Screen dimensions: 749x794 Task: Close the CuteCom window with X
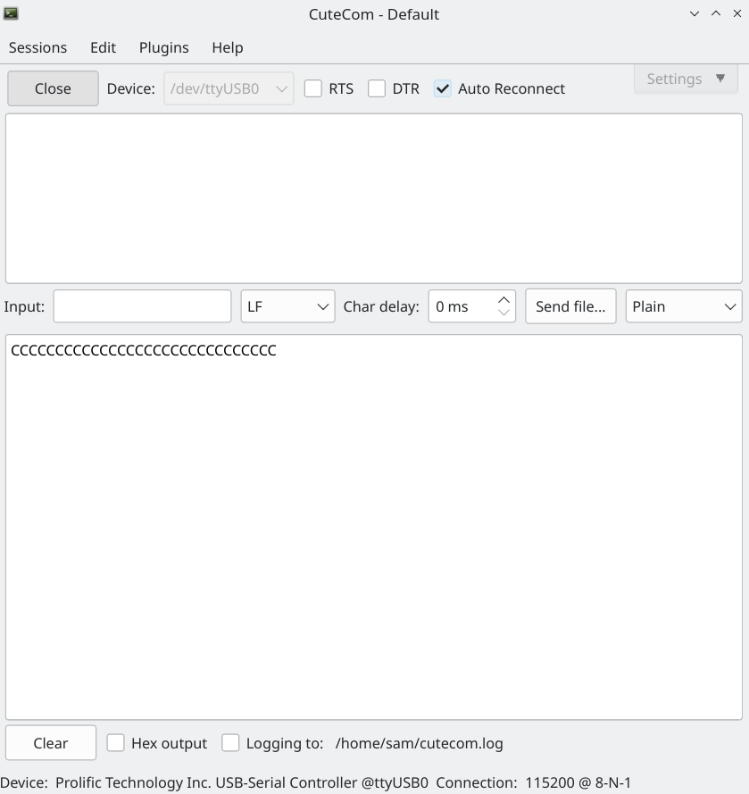coord(737,13)
